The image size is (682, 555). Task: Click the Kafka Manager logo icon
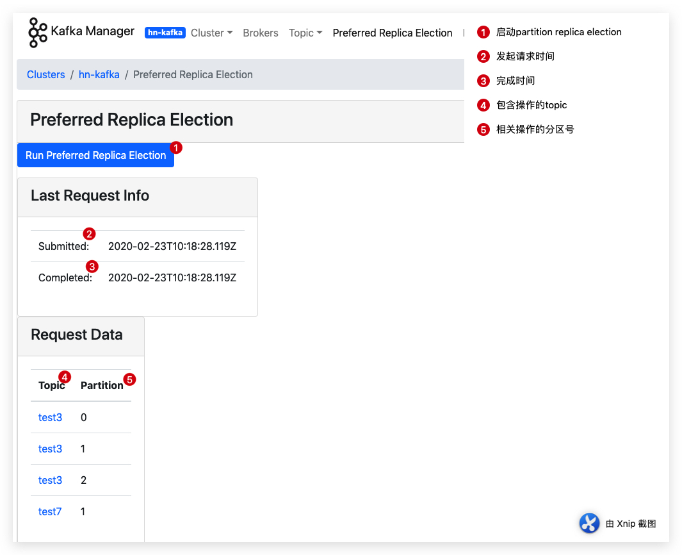click(37, 33)
